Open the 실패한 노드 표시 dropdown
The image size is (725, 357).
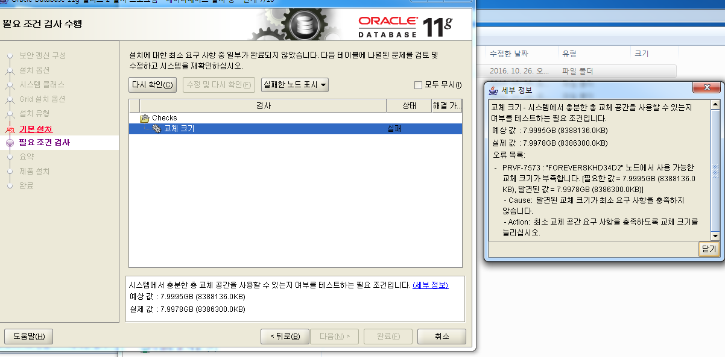pyautogui.click(x=294, y=85)
